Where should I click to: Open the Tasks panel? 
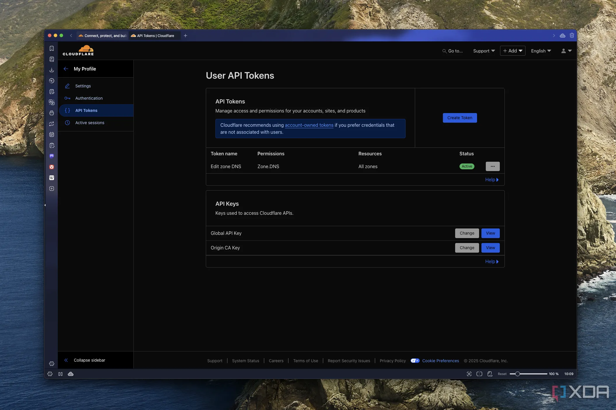[52, 145]
